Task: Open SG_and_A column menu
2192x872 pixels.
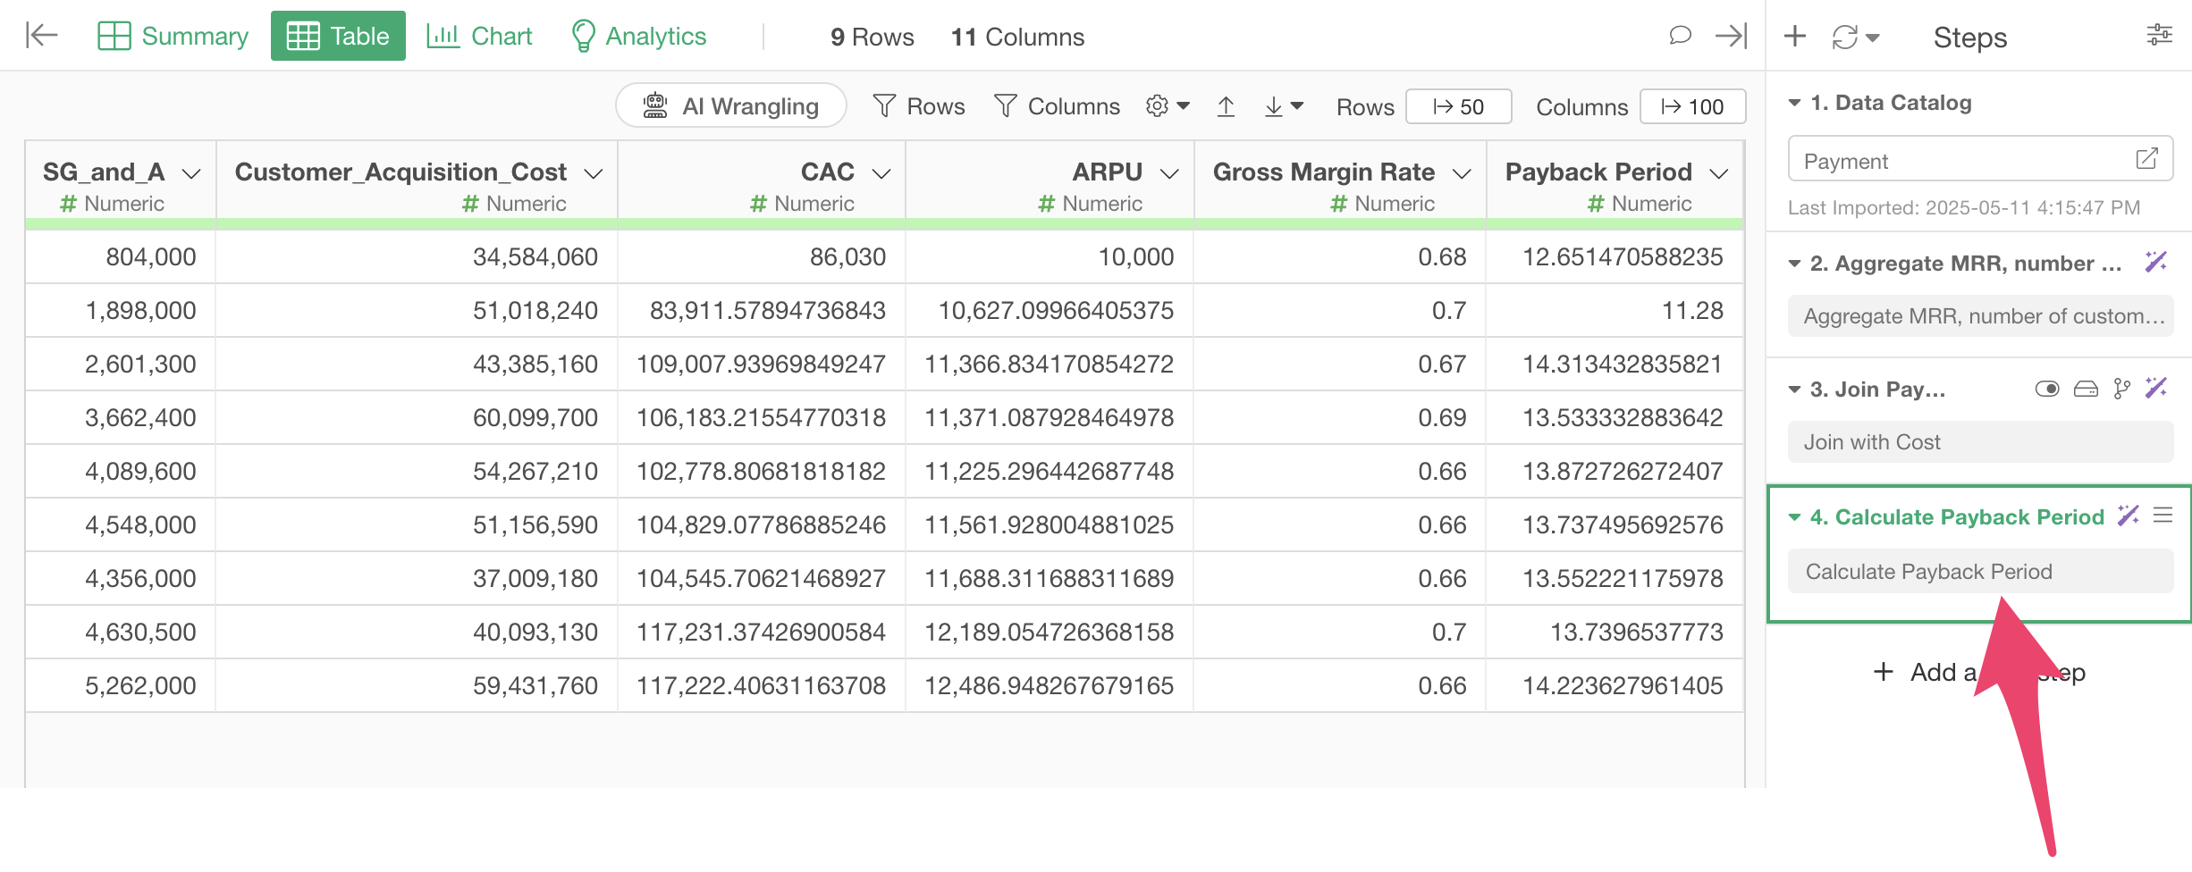Action: [191, 173]
